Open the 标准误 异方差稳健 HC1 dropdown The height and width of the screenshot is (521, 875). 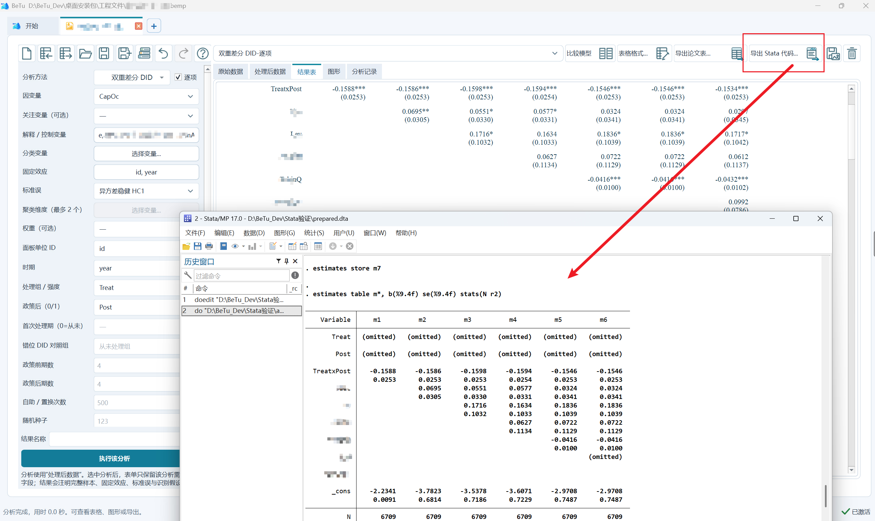coord(146,191)
